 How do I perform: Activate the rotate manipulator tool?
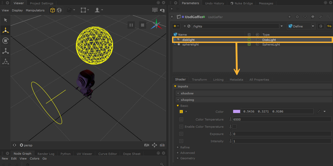[x=5, y=41]
